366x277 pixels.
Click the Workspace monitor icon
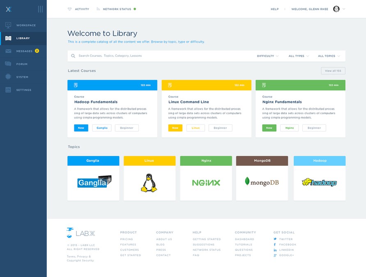tap(8, 25)
